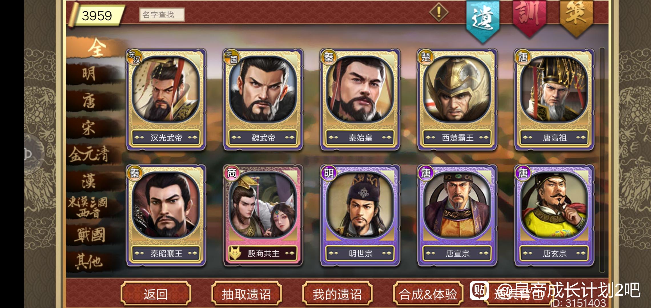Click the 抽取遗诏 button

click(x=246, y=294)
